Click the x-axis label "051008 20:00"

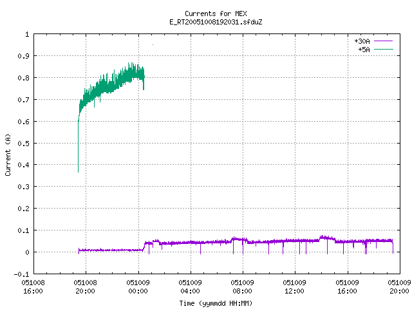point(86,287)
